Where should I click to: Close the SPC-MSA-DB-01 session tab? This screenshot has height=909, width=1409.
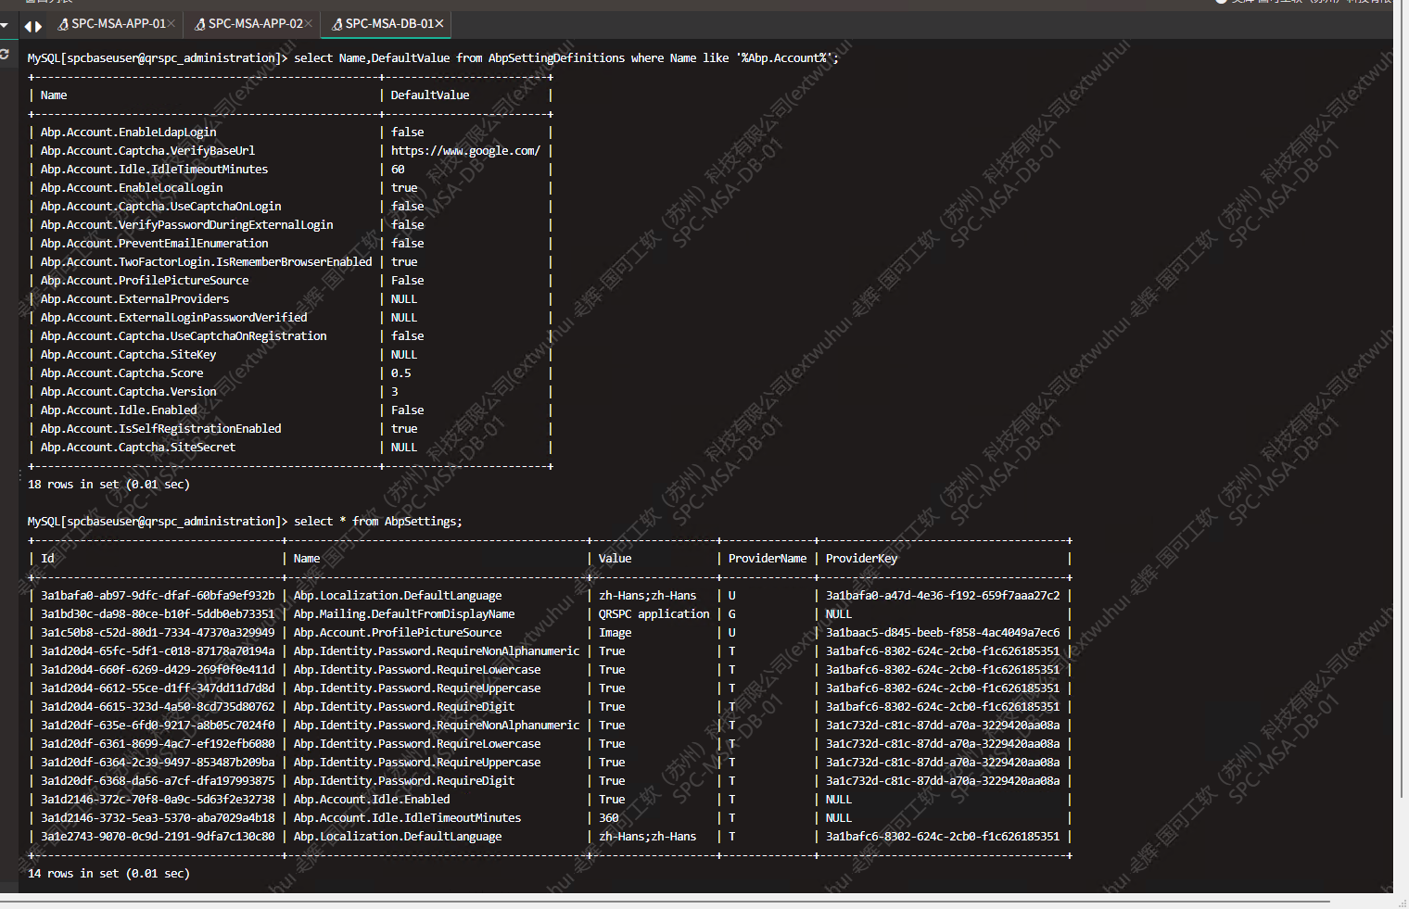(x=439, y=23)
